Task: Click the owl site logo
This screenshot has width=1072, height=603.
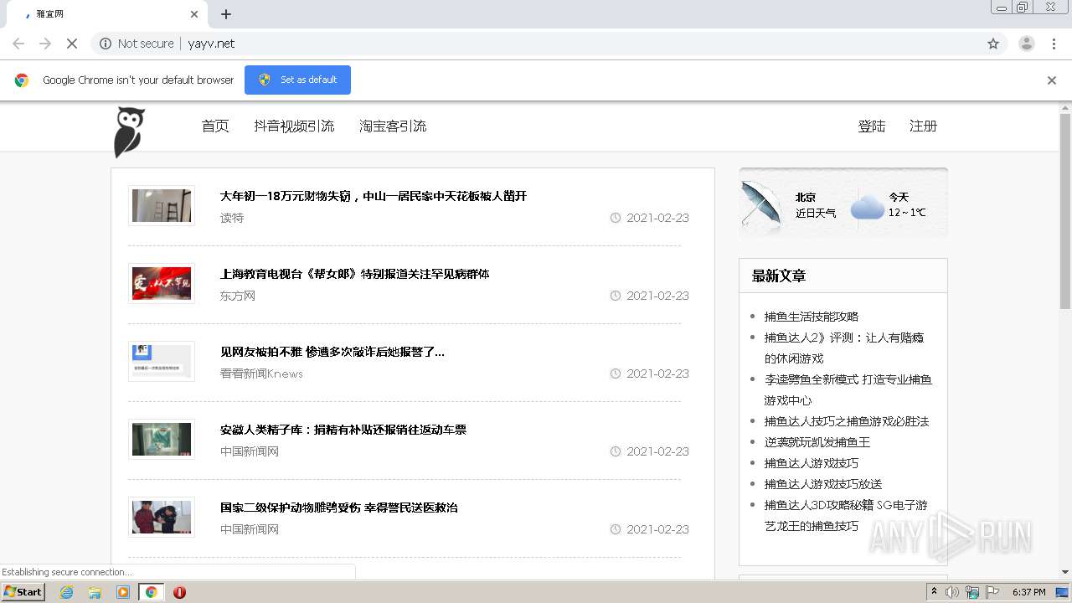Action: tap(129, 131)
